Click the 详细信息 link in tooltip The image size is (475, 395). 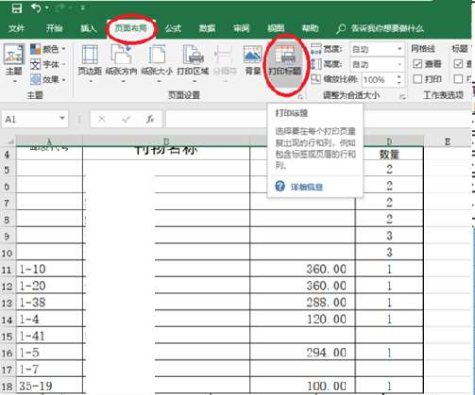307,187
